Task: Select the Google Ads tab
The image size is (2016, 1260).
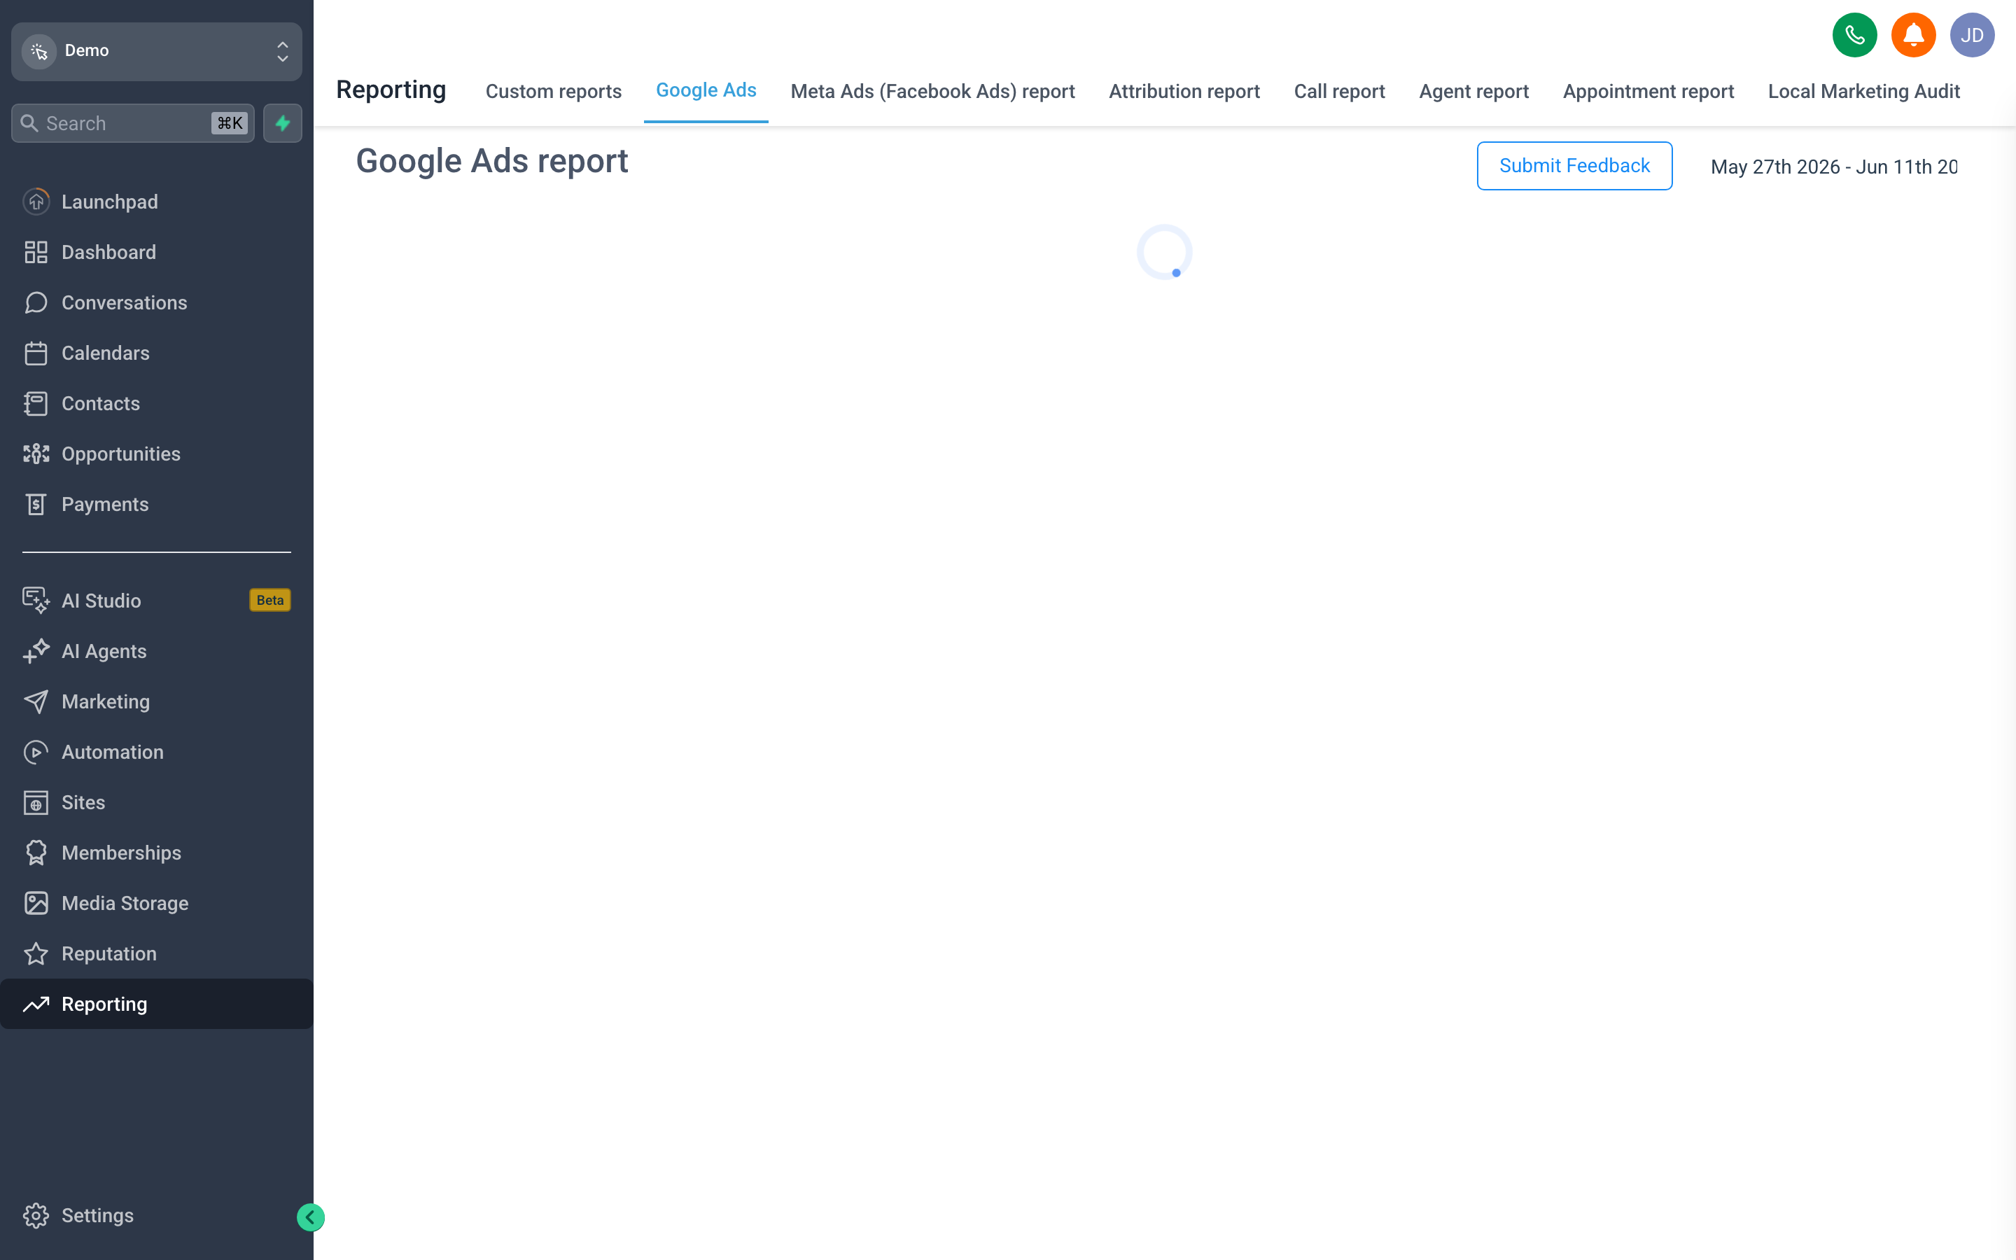Action: click(x=706, y=90)
